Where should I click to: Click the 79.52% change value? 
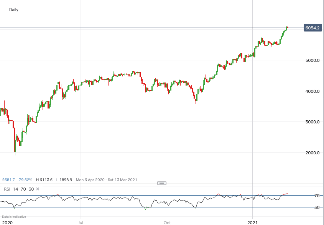tap(25, 180)
